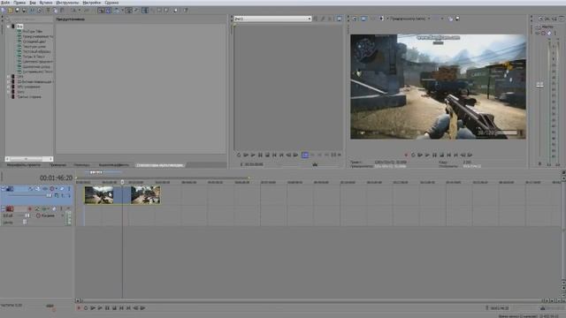Click the audio track volume slider
The image size is (566, 318).
point(27,216)
